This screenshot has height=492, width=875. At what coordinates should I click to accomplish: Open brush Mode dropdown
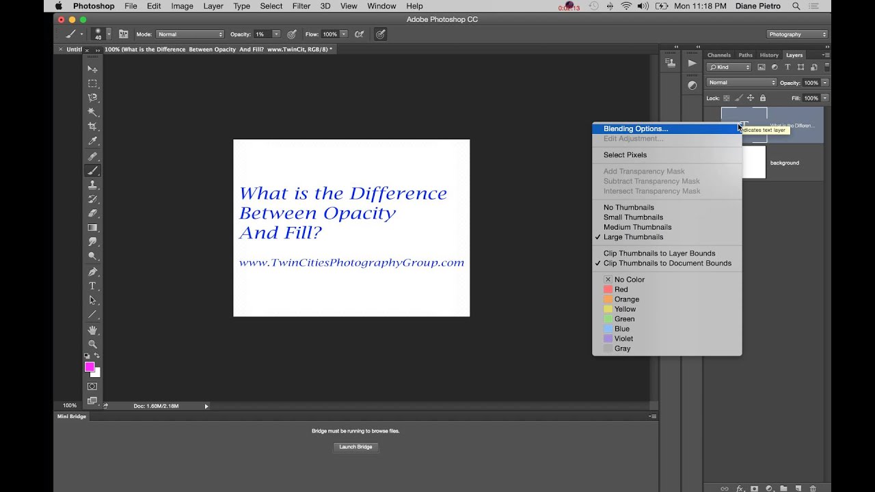point(190,34)
